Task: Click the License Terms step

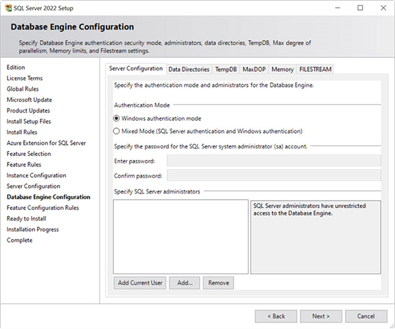Action: (25, 78)
